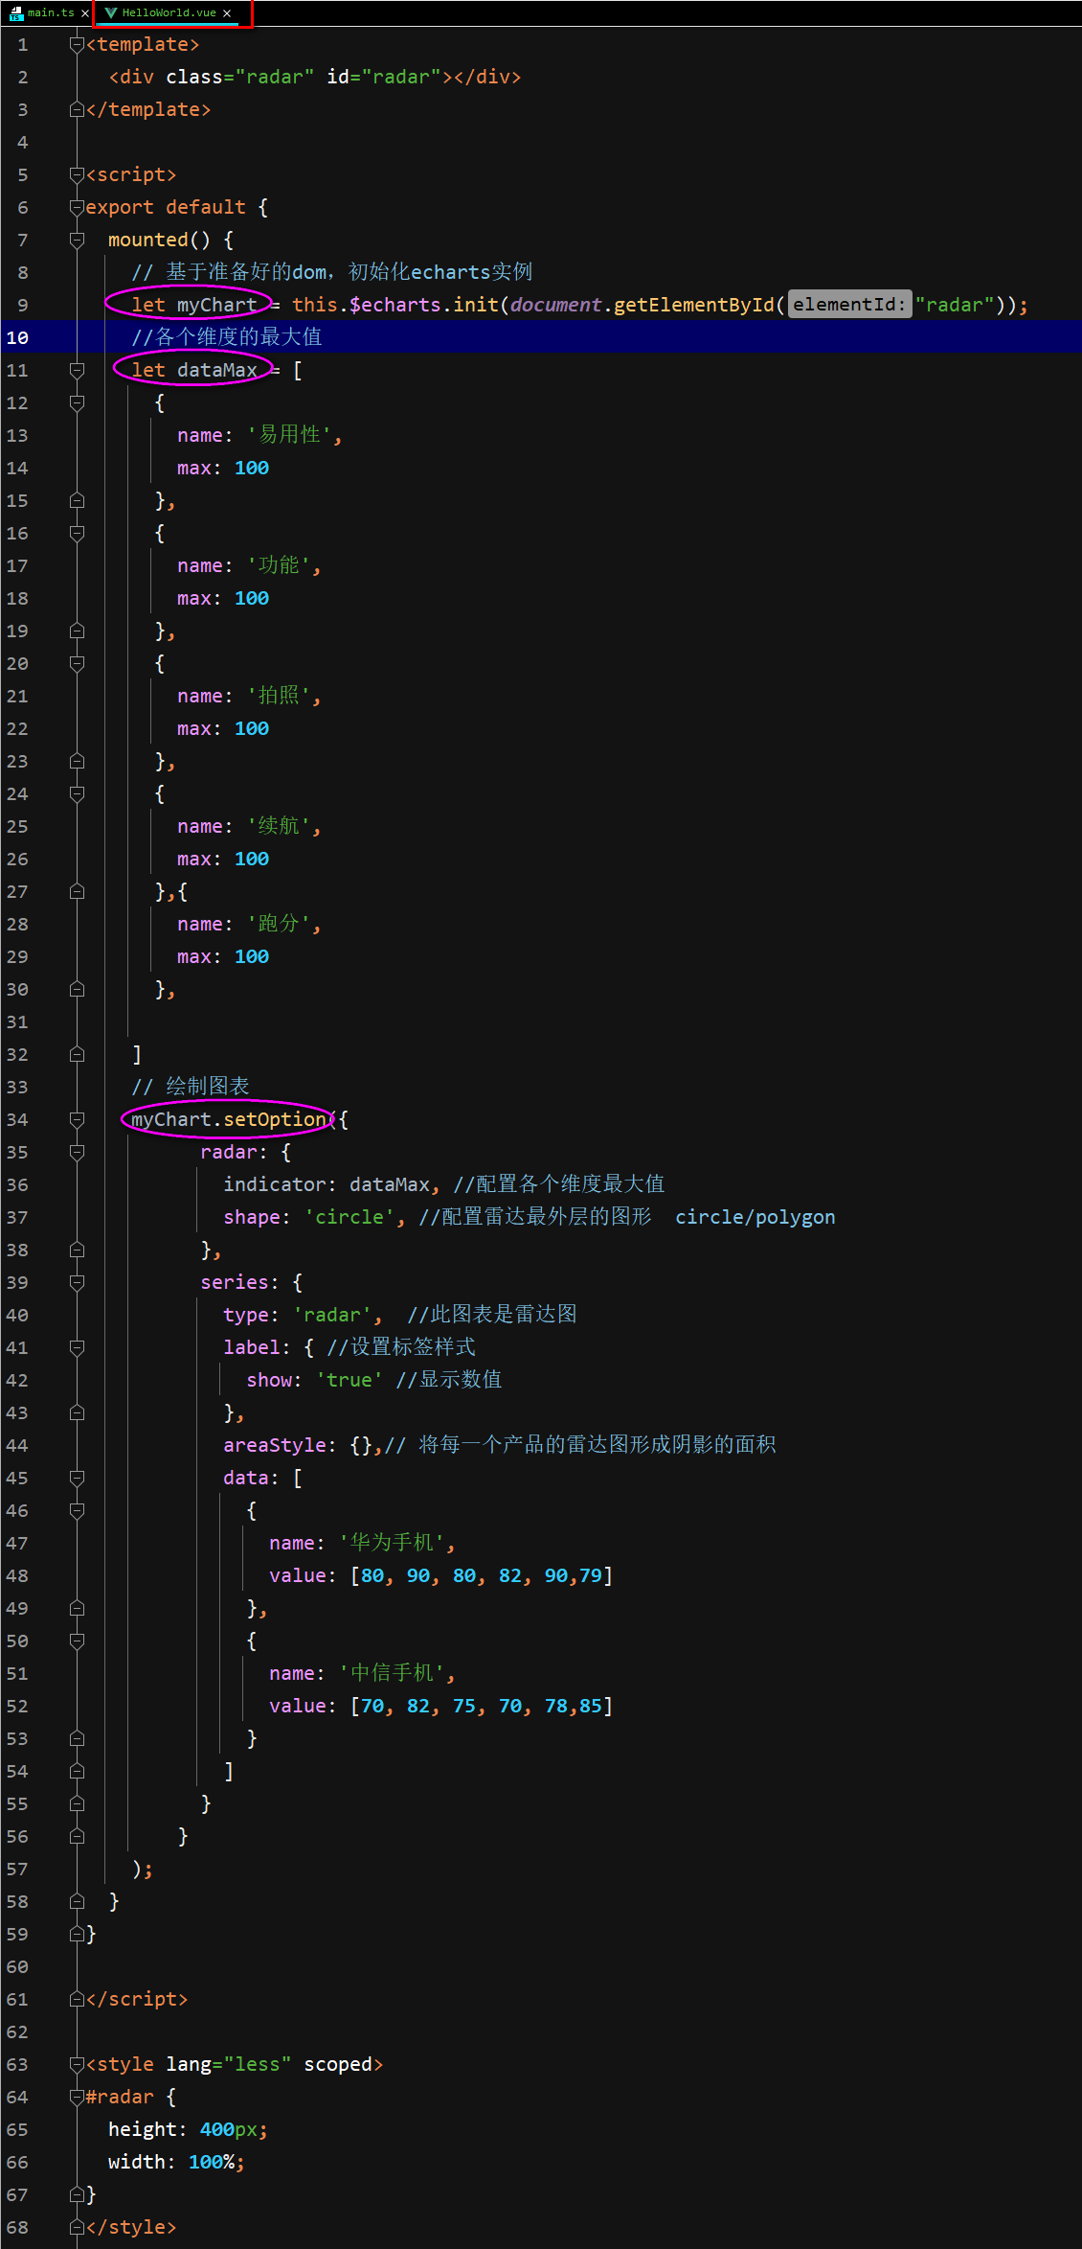This screenshot has height=2249, width=1082.
Task: Click the Vue logo icon on HelloWorld.vue tab
Action: click(x=111, y=12)
